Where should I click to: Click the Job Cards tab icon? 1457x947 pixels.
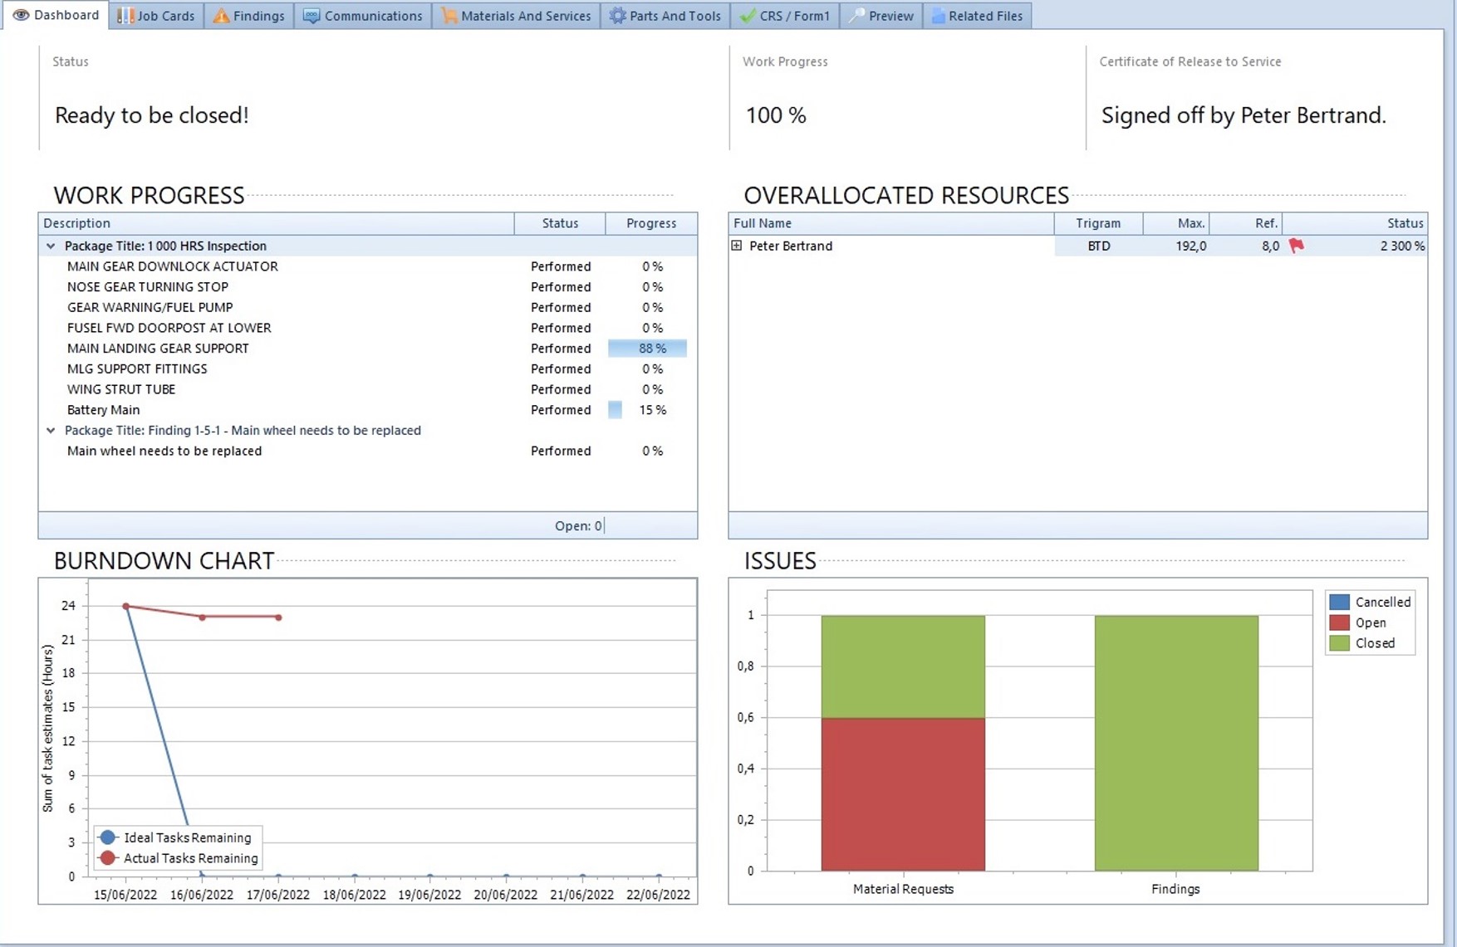tap(125, 16)
